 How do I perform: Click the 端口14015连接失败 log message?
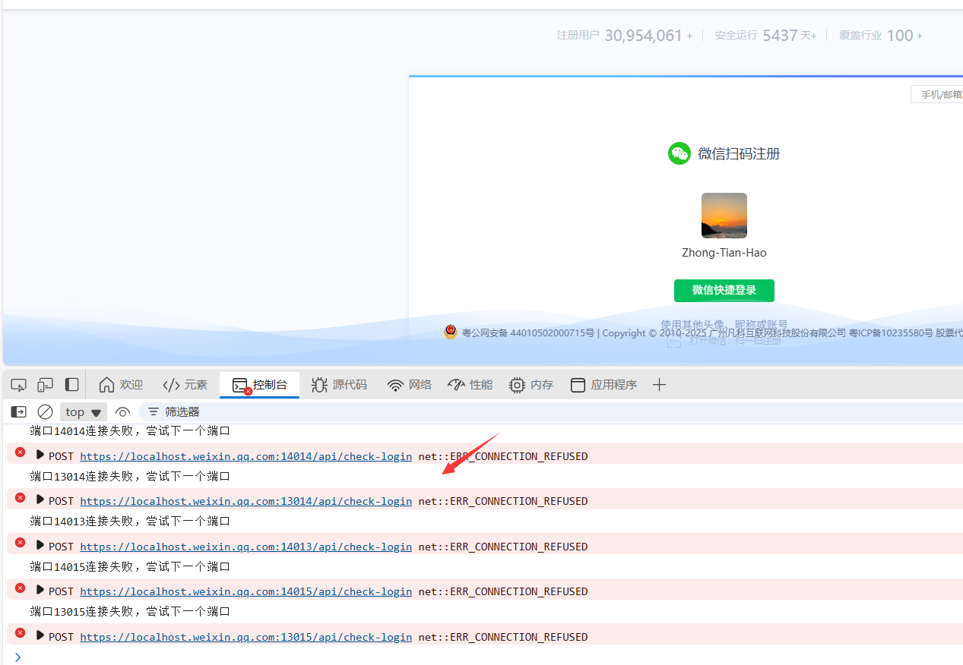[x=130, y=566]
